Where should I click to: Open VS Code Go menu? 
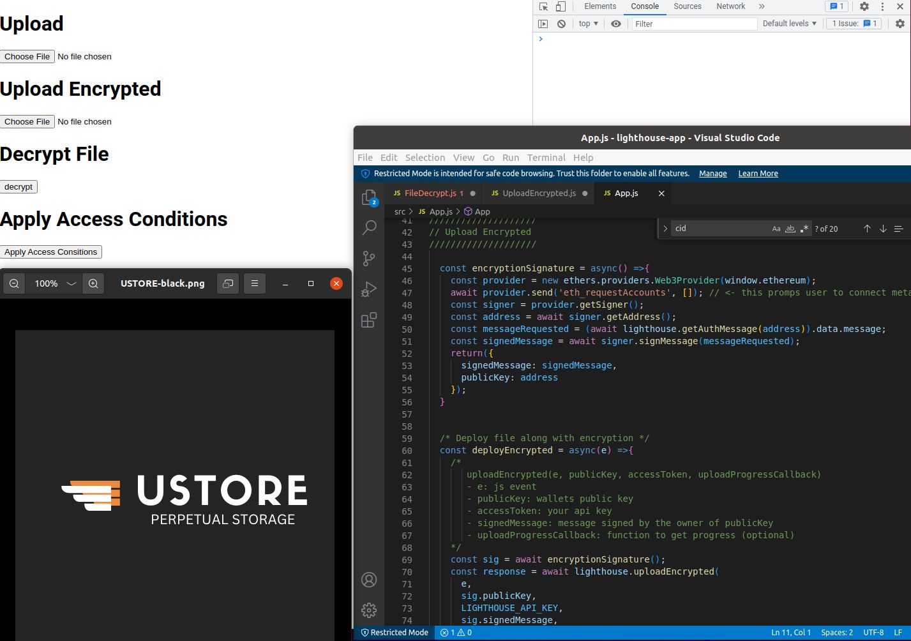tap(488, 158)
